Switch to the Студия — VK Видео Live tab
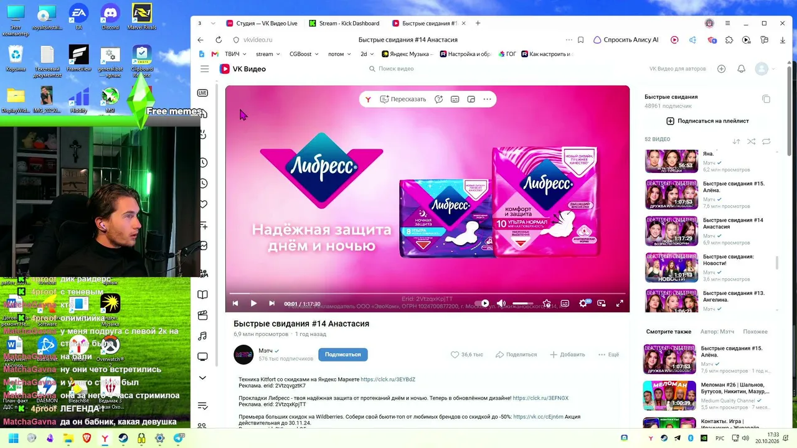 [x=262, y=24]
